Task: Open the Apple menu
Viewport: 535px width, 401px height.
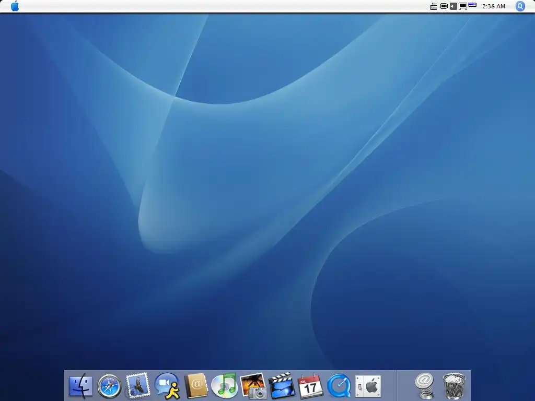Action: point(15,6)
